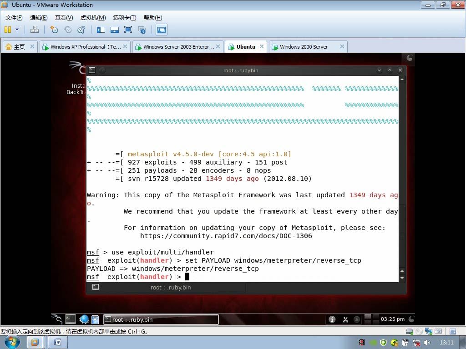Click the msf exploit(handler) command prompt

pos(134,277)
